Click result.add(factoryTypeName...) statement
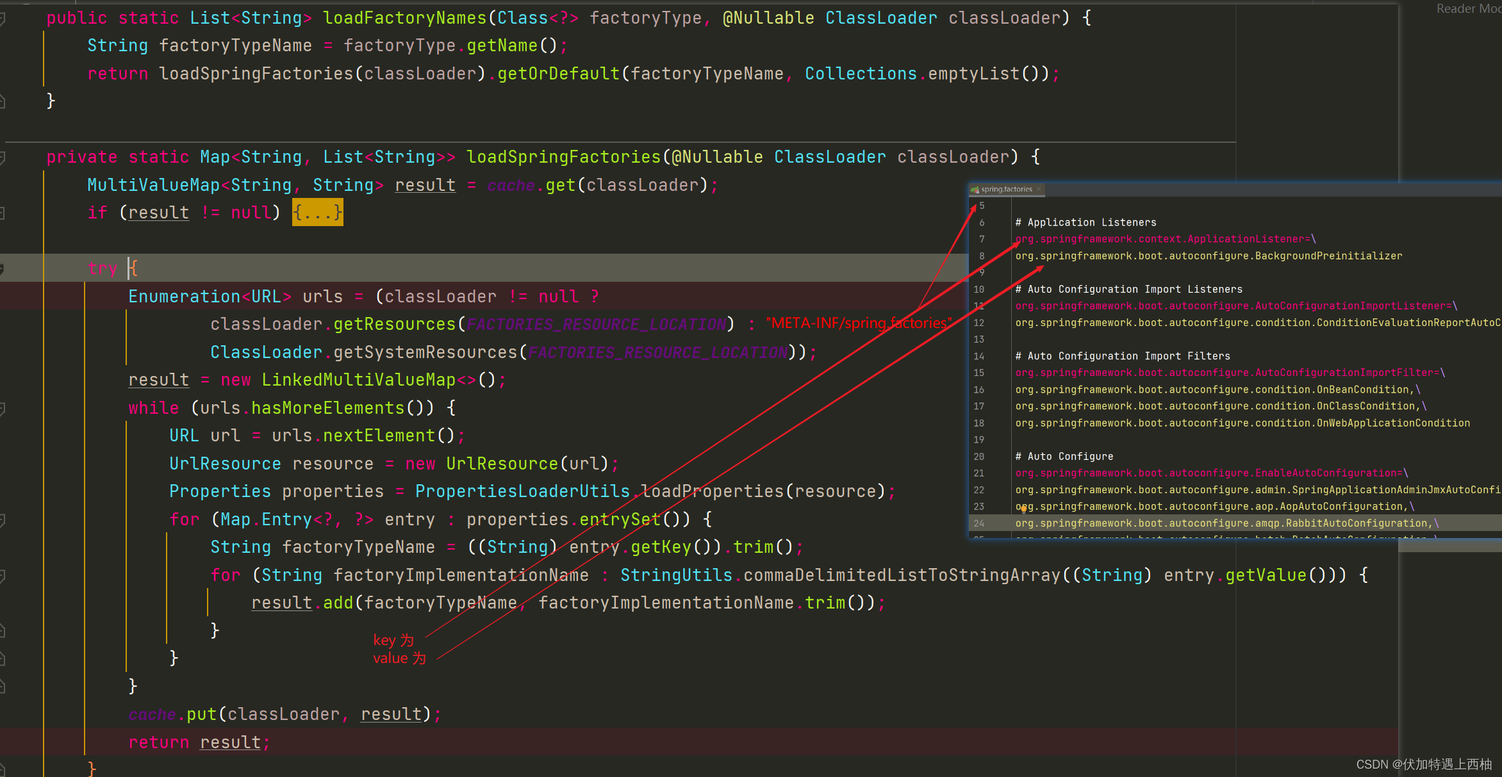 click(568, 603)
